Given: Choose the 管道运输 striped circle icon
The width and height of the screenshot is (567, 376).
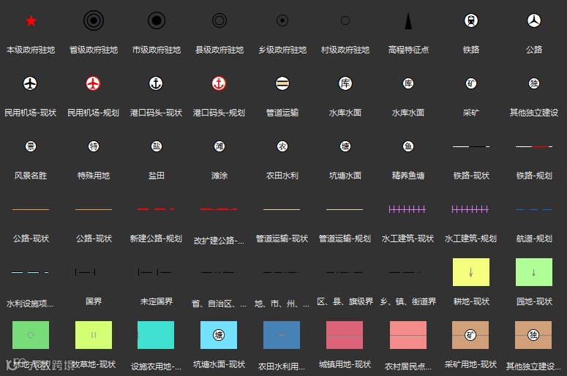Looking at the screenshot, I should tap(282, 83).
